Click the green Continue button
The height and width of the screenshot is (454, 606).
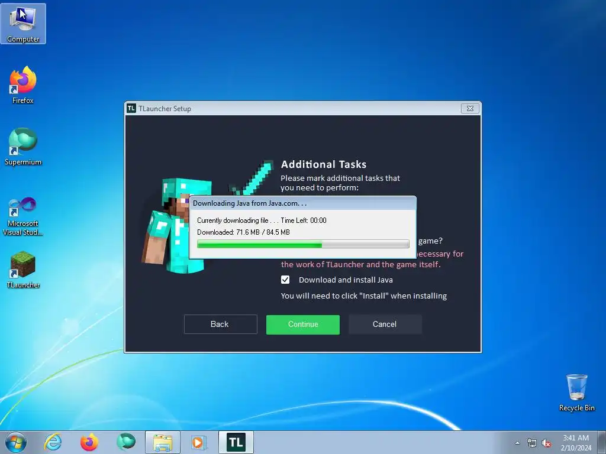(x=303, y=325)
